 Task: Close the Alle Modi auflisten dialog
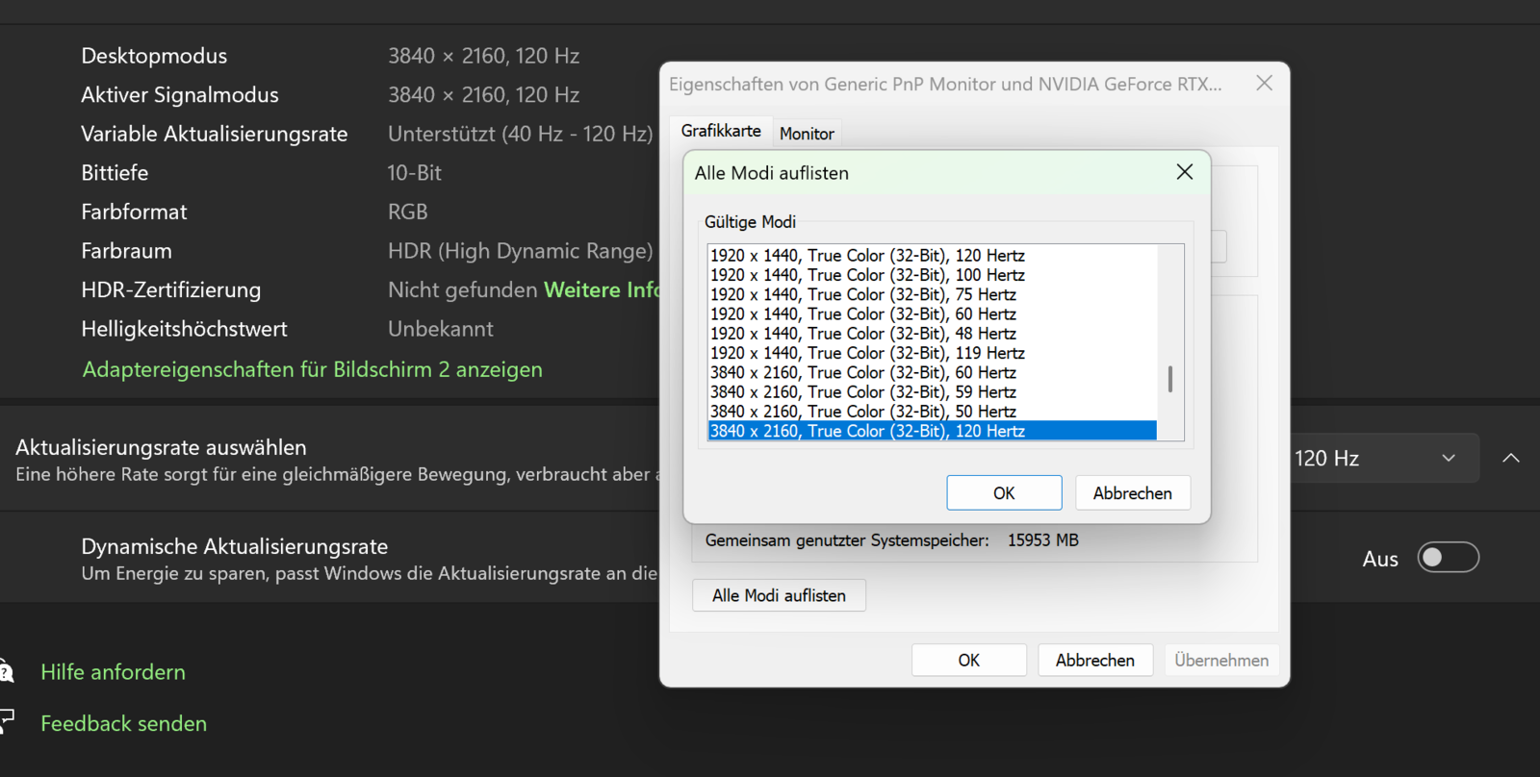[1185, 172]
